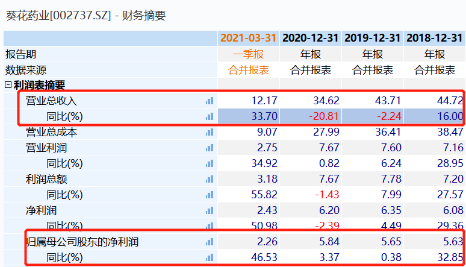This screenshot has width=466, height=267.
Task: Select the 2021-03-31 column header
Action: pos(249,38)
